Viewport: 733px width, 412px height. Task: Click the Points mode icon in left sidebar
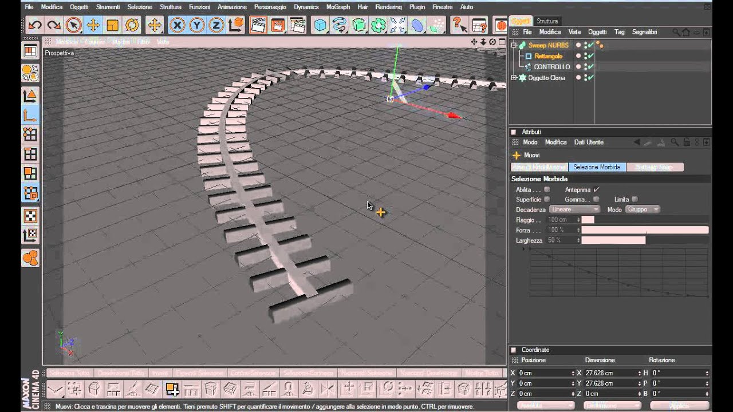pos(30,134)
